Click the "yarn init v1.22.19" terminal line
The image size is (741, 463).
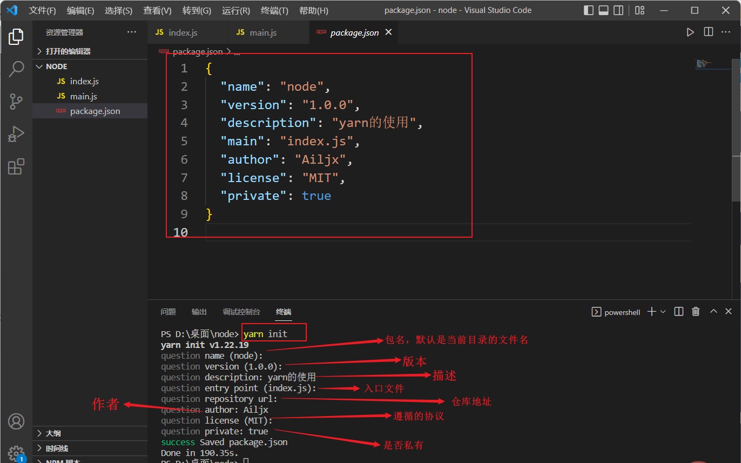tap(205, 345)
